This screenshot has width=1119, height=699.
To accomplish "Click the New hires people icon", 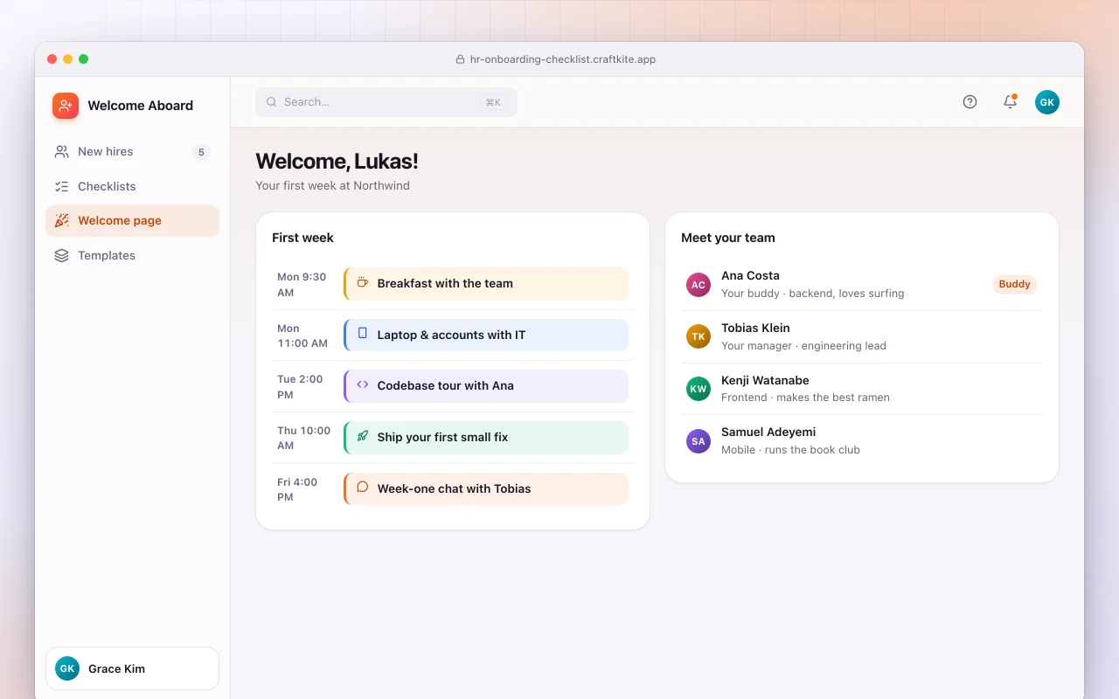I will pos(61,152).
